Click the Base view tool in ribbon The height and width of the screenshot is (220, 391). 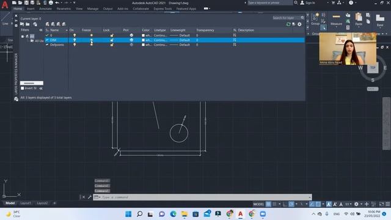[380, 20]
